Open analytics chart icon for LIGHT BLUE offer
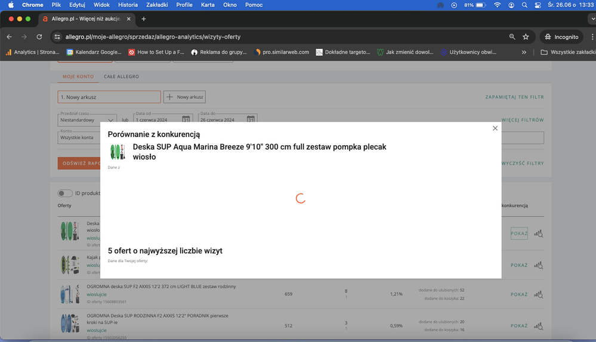 (539, 294)
